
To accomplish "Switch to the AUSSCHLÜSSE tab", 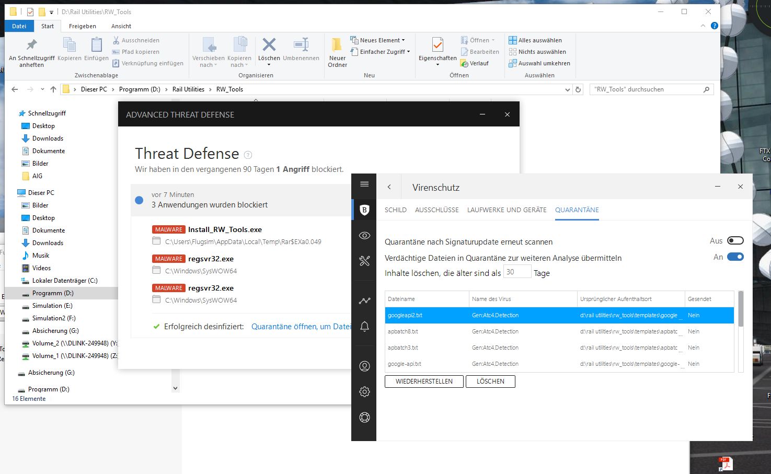I will 436,210.
